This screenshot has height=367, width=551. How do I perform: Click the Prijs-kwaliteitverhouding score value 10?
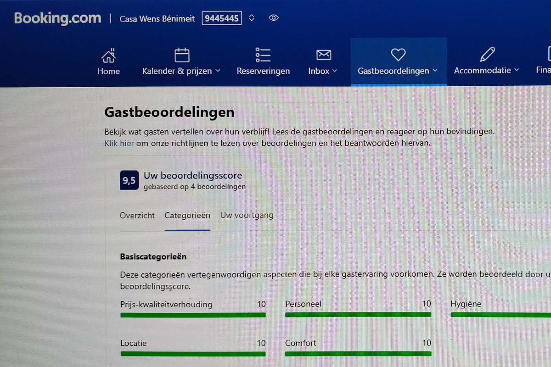coord(261,304)
